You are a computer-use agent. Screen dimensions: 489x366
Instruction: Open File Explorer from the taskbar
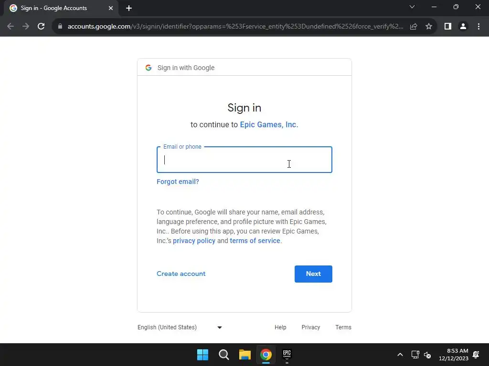[245, 355]
